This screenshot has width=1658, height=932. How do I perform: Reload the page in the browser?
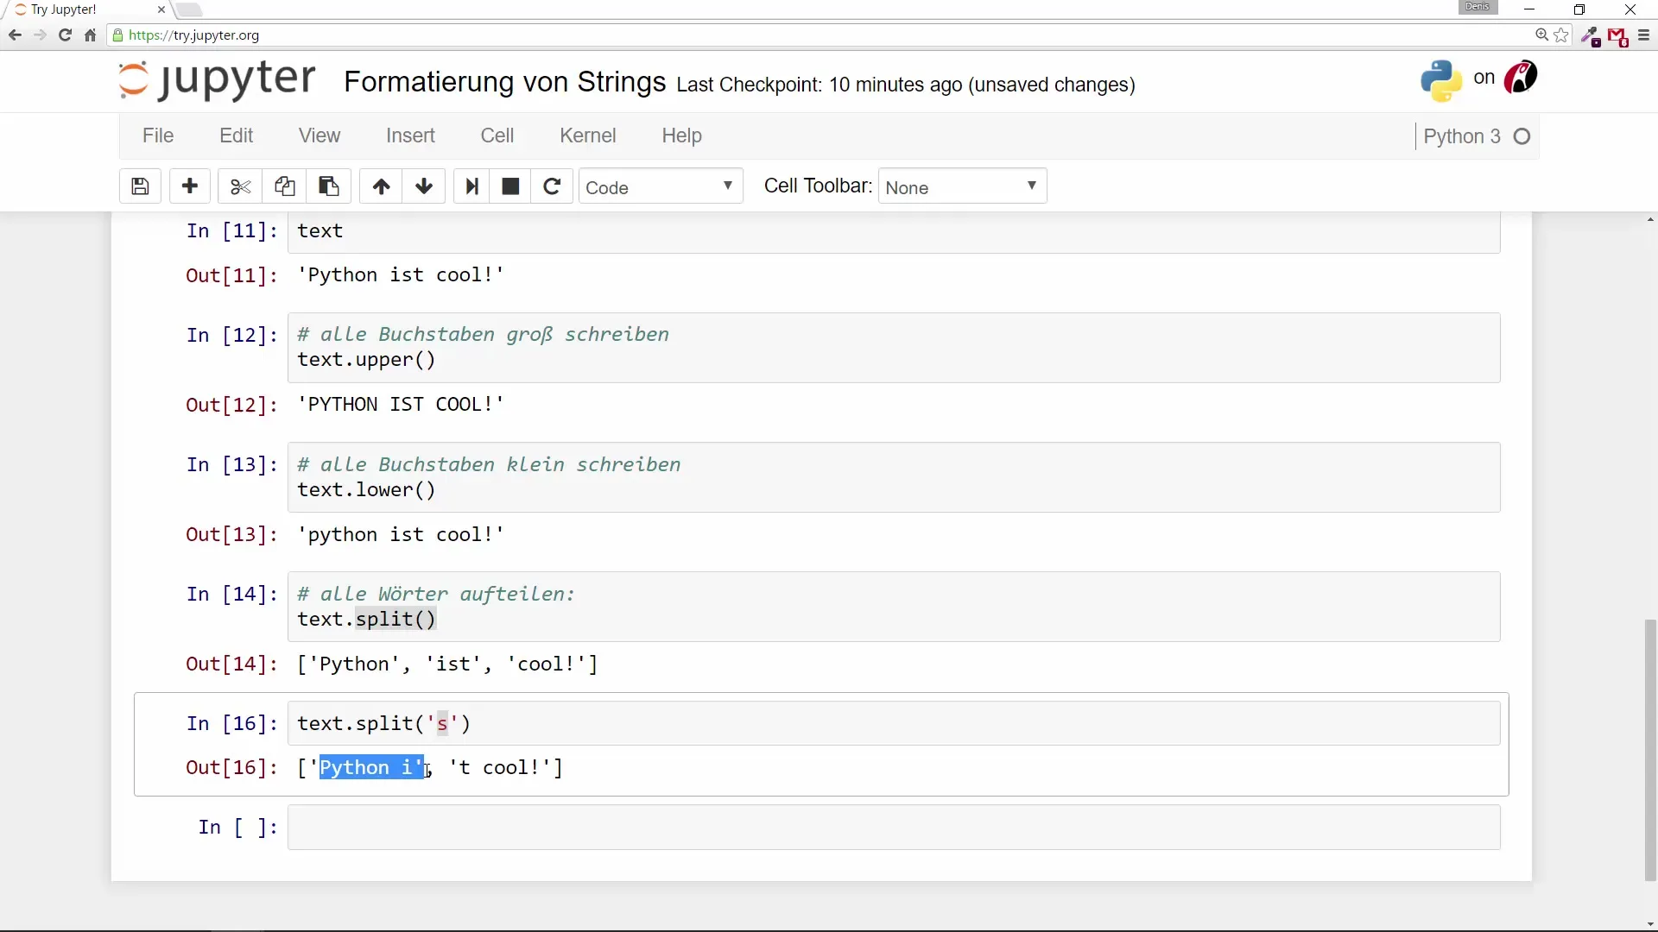65,35
